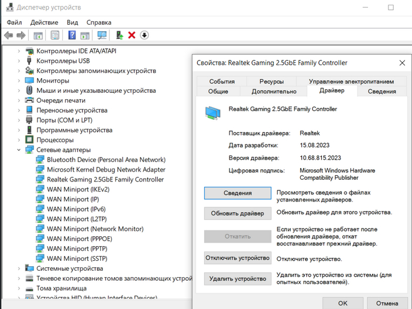Select Realtek Gaming 2.5GbE Family Controller in tree
Viewport: 412px width, 309px height.
(x=105, y=179)
